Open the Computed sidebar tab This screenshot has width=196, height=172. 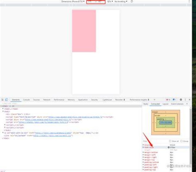[155, 104]
